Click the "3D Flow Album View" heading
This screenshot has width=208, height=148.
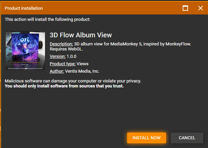[x=80, y=35]
